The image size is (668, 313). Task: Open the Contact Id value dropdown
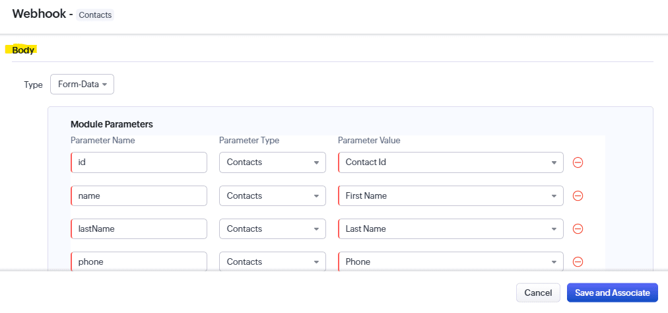point(450,162)
